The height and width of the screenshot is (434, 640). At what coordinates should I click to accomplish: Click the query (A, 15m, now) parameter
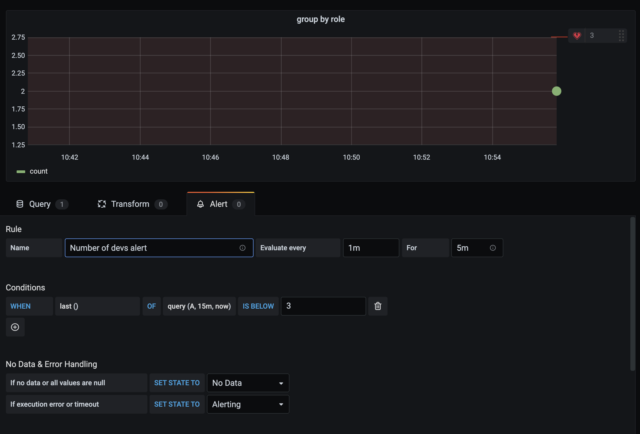pyautogui.click(x=199, y=306)
